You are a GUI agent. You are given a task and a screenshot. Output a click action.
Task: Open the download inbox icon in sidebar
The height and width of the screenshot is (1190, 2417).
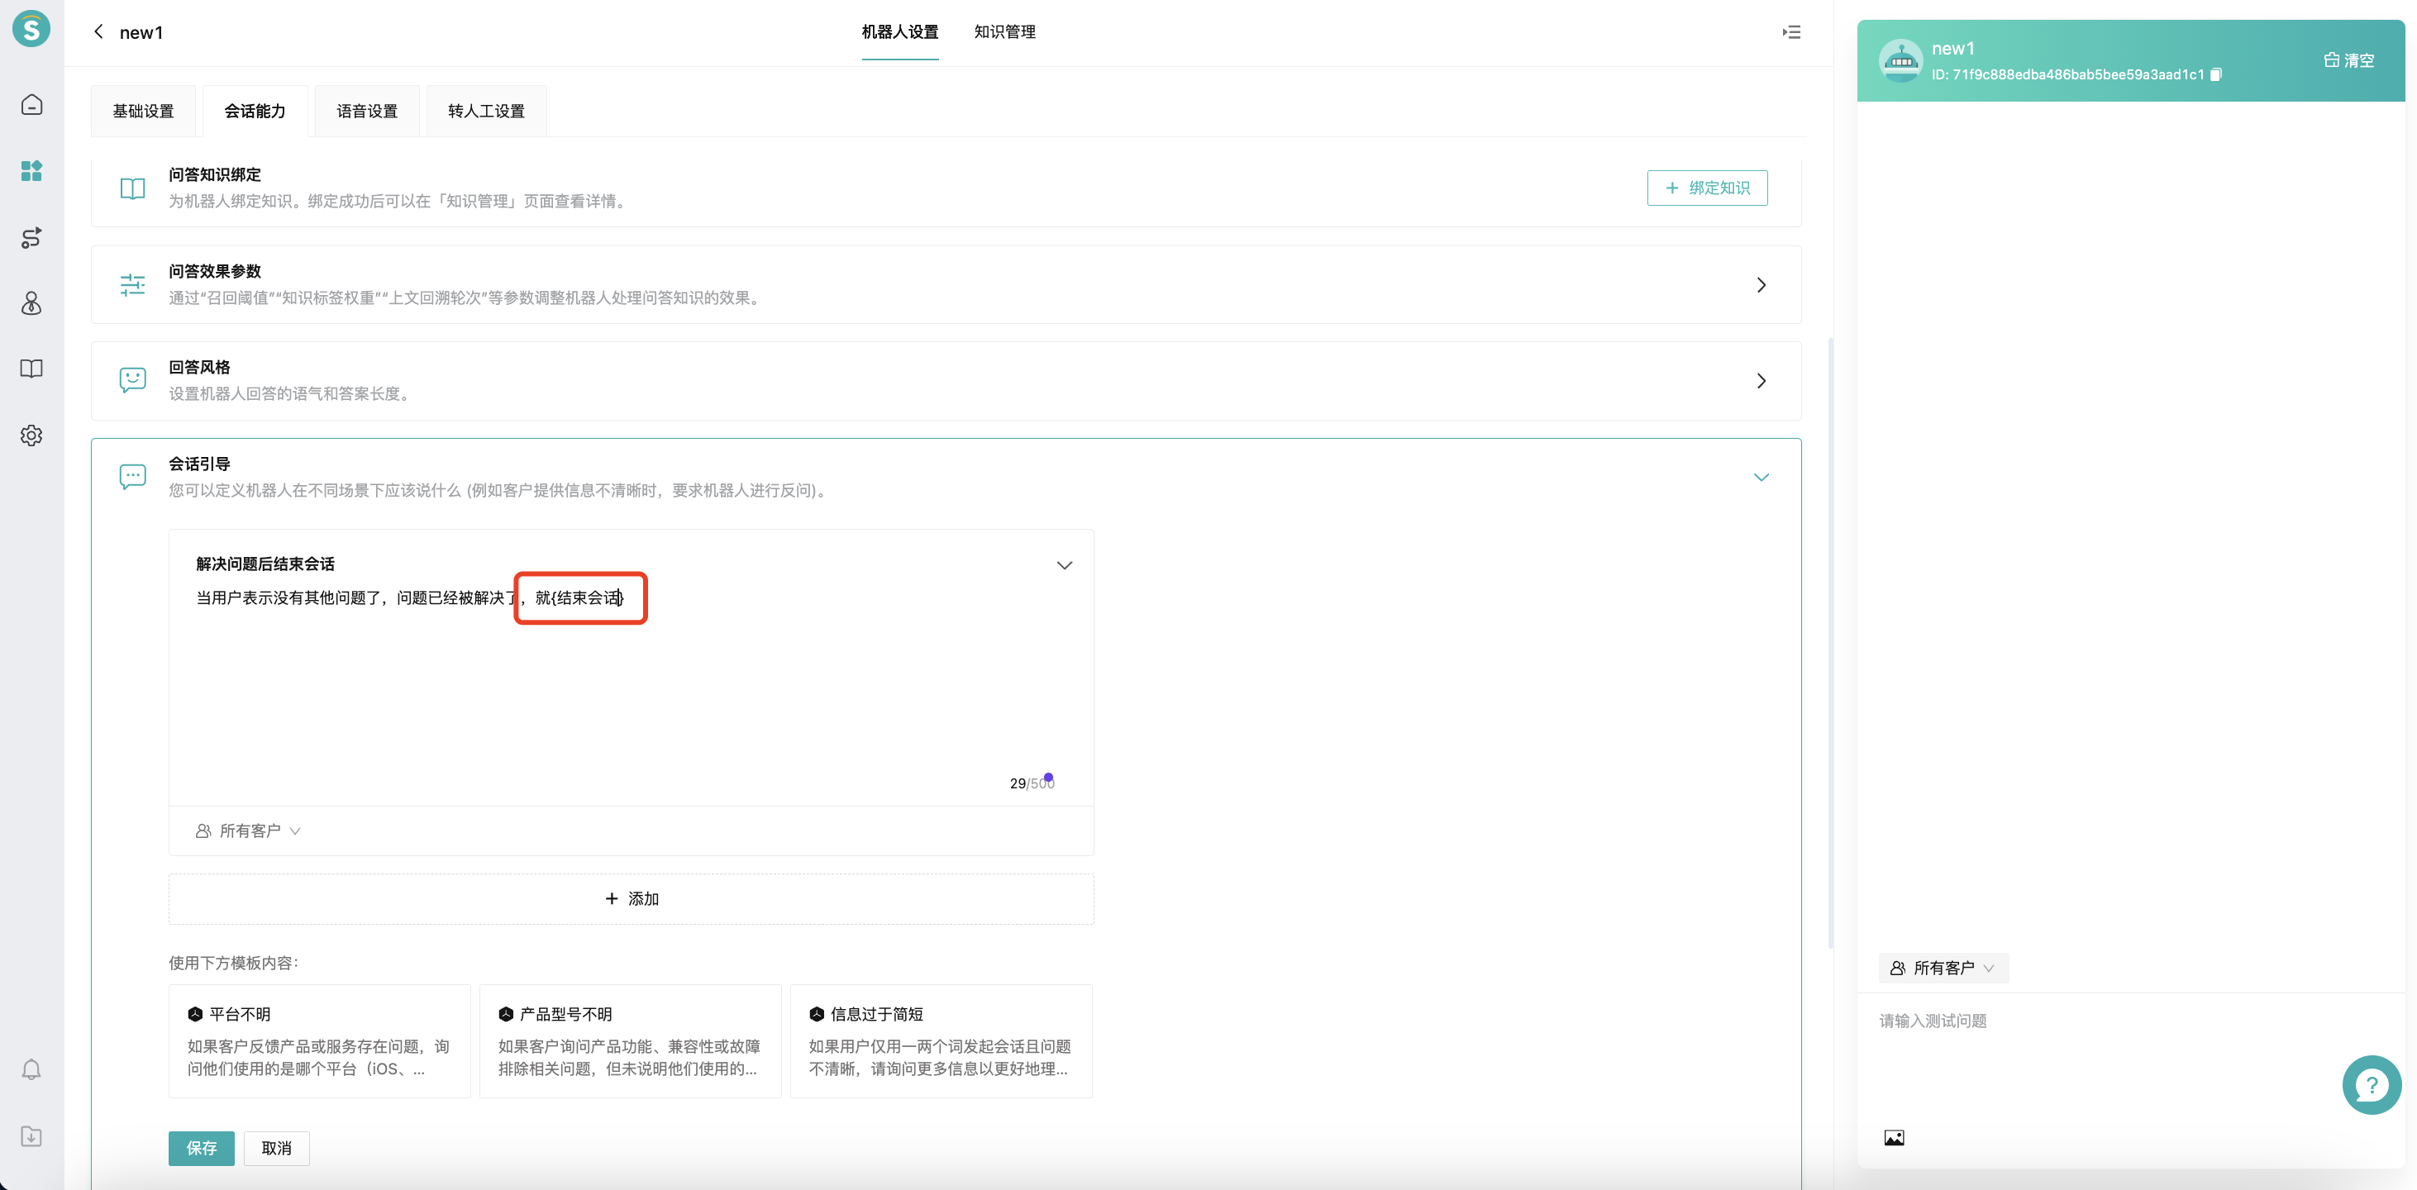(x=31, y=1136)
